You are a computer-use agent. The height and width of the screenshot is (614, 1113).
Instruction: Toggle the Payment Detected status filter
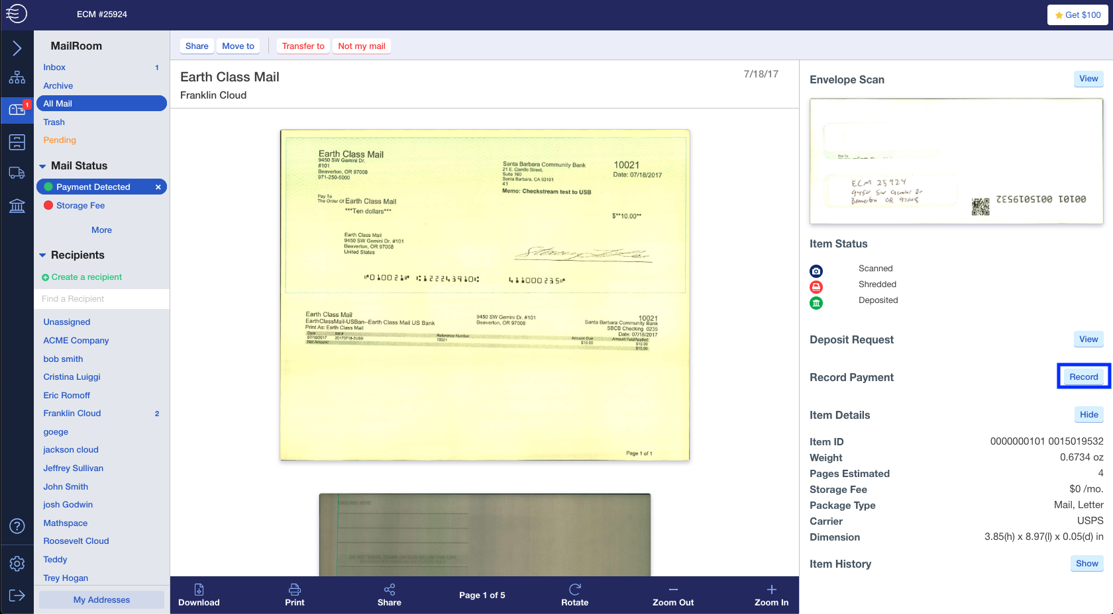click(93, 187)
